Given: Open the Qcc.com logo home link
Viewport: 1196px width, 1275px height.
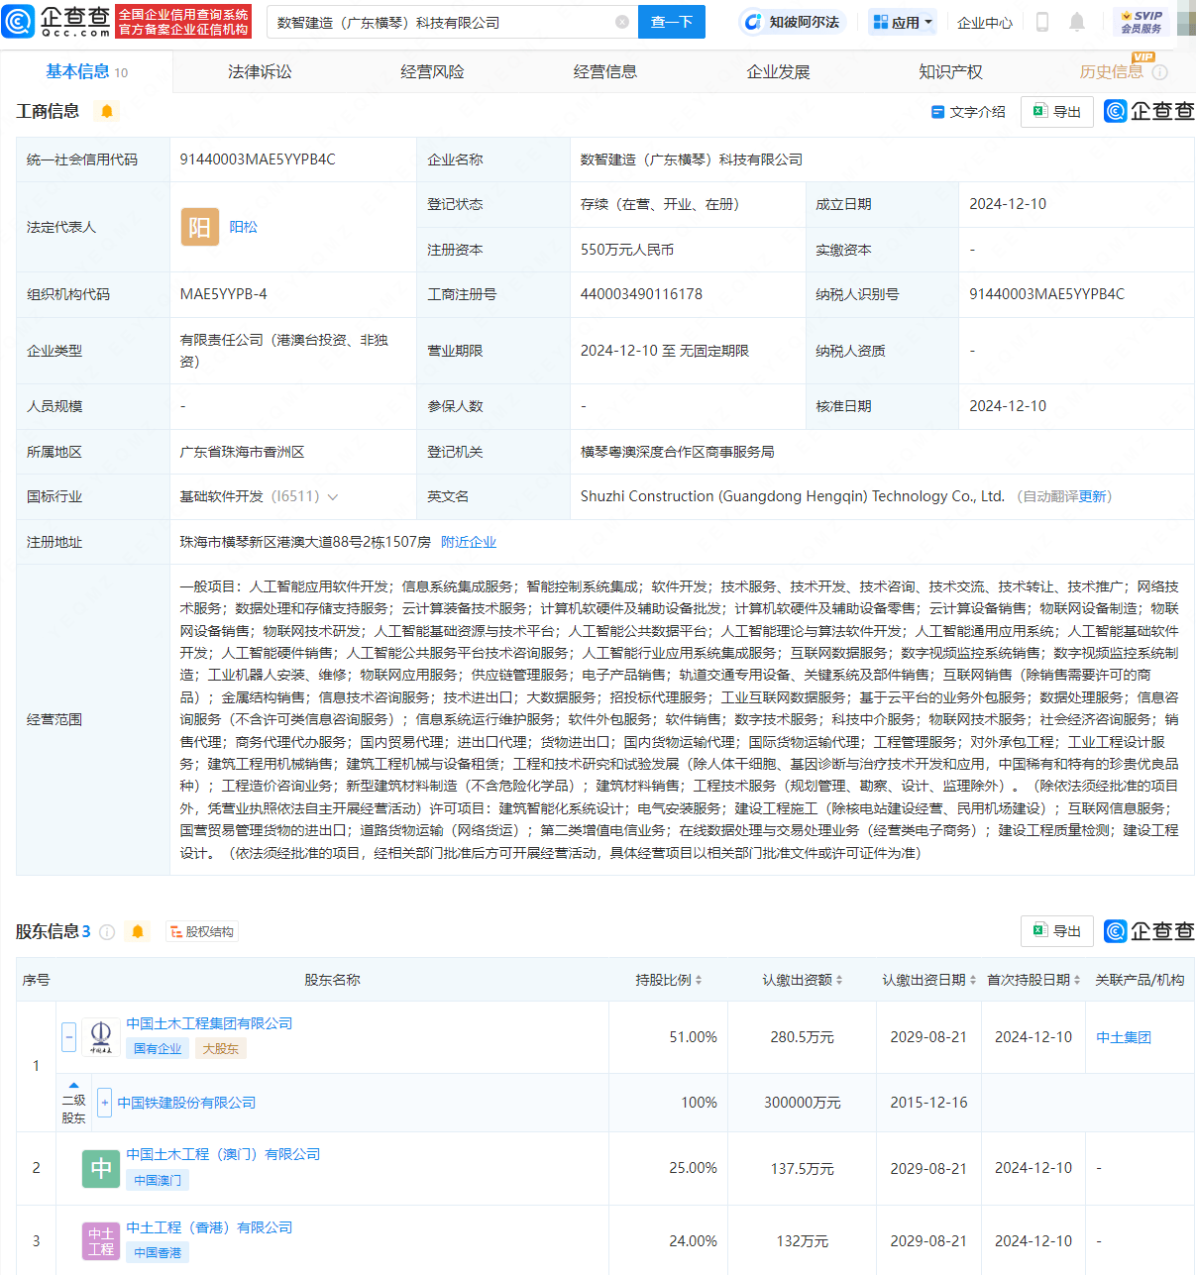Looking at the screenshot, I should (56, 21).
